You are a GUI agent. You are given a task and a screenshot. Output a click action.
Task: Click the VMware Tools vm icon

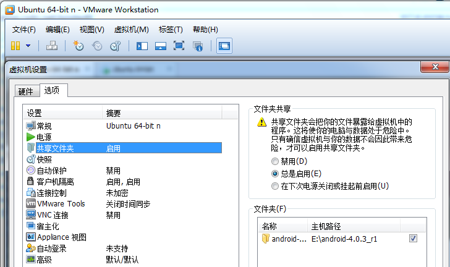coord(31,203)
